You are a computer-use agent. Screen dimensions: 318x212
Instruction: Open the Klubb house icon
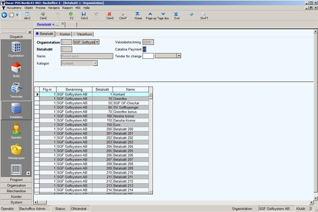[x=16, y=67]
